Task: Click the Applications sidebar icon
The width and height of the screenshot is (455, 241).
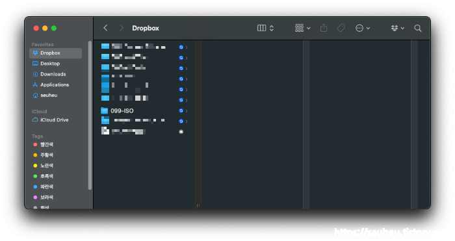Action: 35,84
